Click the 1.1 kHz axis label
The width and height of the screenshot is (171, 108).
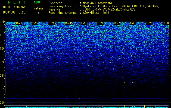click(2, 35)
